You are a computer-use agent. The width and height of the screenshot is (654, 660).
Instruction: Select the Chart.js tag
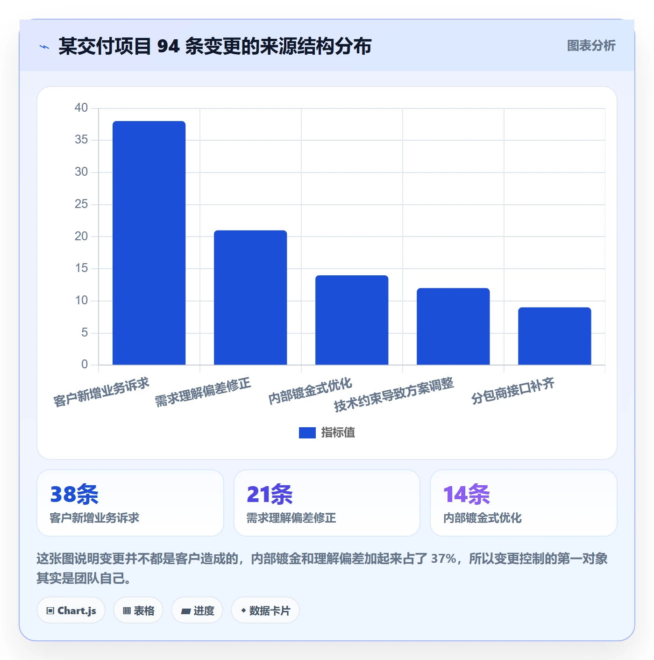coord(71,610)
